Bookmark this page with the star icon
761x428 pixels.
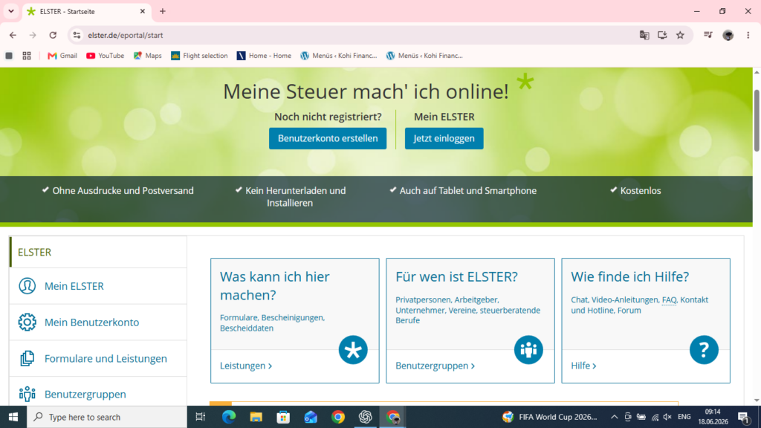point(681,35)
